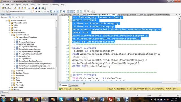The width and height of the screenshot is (181, 102).
Task: Select Results to Grid icon
Action: [71, 11]
